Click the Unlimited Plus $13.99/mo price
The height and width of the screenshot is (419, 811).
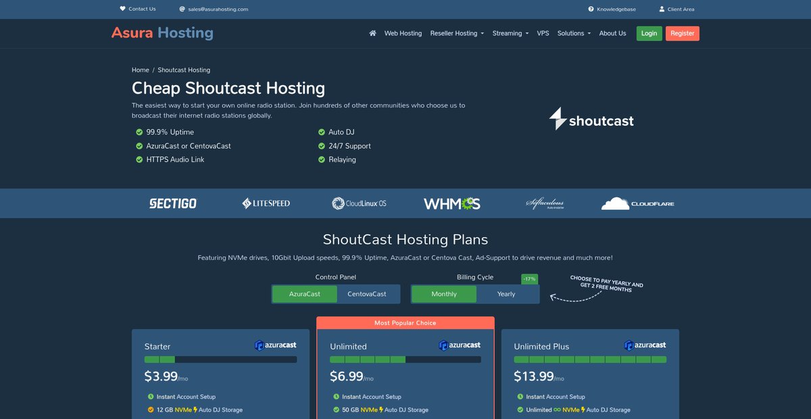coord(540,377)
